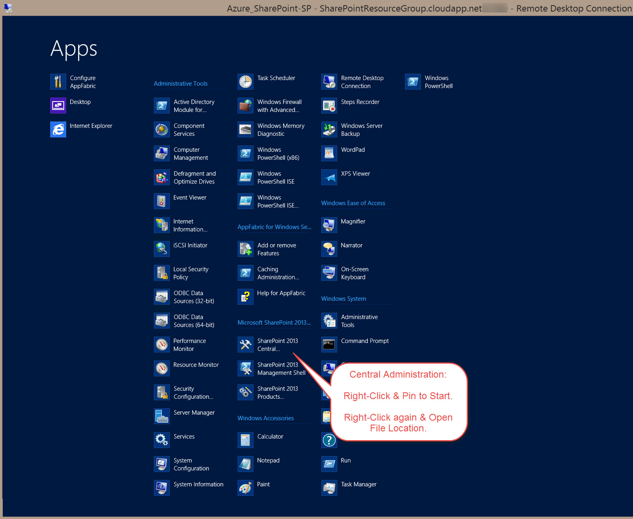
Task: Open Performance Monitor icon
Action: tap(162, 345)
